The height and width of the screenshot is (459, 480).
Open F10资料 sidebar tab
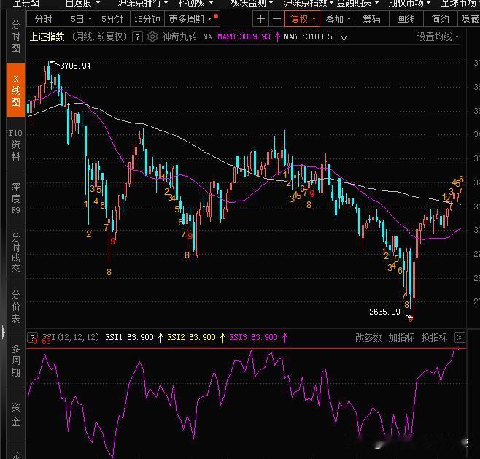pyautogui.click(x=15, y=144)
